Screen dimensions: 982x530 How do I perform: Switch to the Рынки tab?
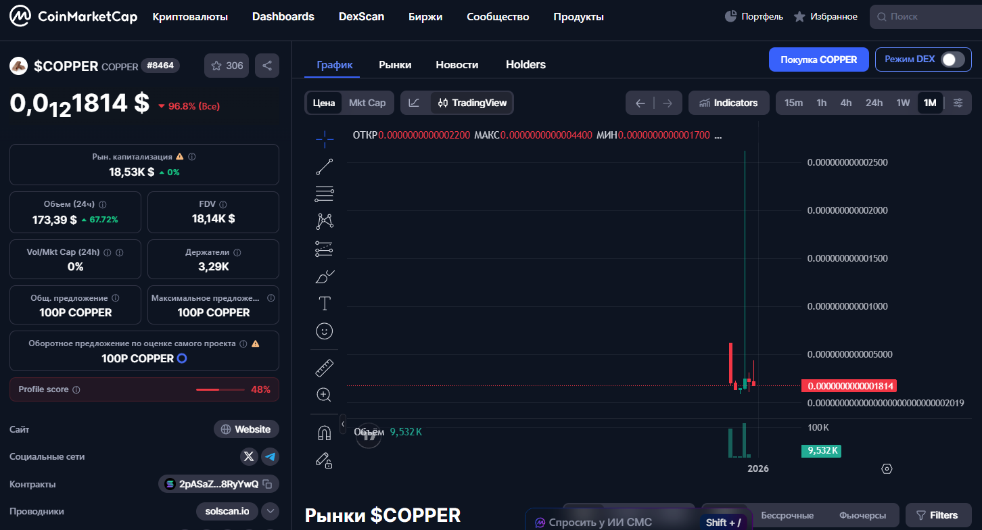tap(395, 65)
